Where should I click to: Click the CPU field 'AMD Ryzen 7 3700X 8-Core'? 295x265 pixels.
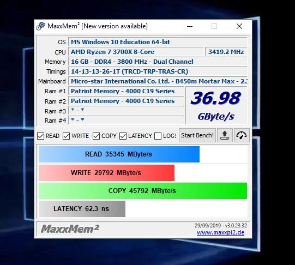coord(136,52)
